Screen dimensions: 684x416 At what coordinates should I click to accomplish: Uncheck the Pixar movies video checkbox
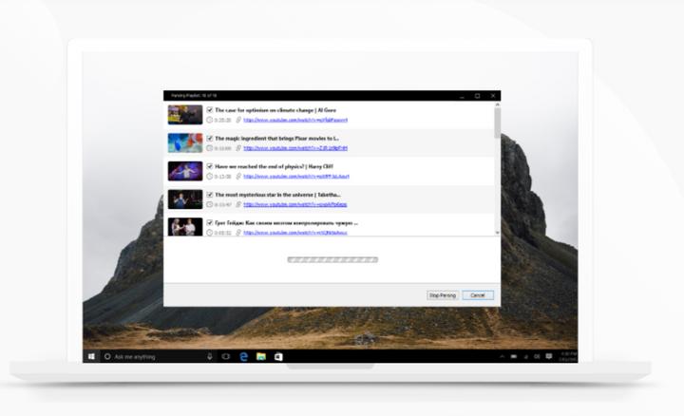[209, 138]
